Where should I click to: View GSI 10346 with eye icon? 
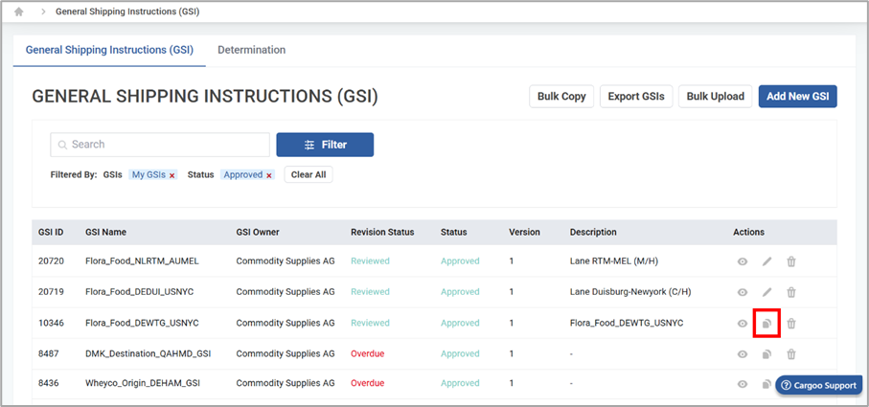pyautogui.click(x=743, y=324)
